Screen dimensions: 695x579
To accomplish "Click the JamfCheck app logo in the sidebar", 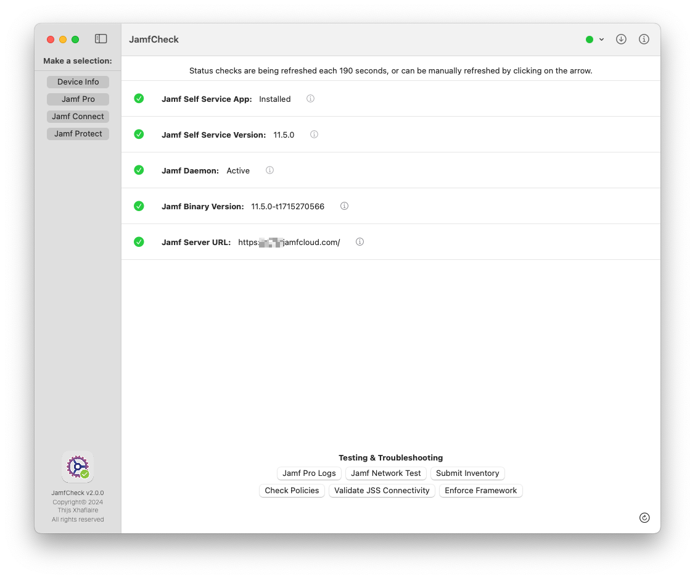I will coord(78,467).
